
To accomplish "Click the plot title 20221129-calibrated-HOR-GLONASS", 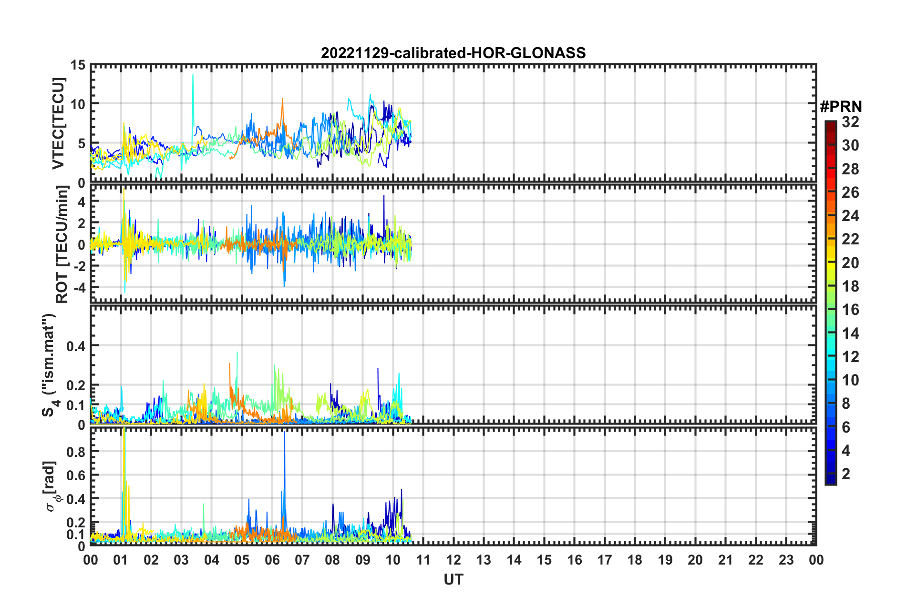I will coord(453,53).
